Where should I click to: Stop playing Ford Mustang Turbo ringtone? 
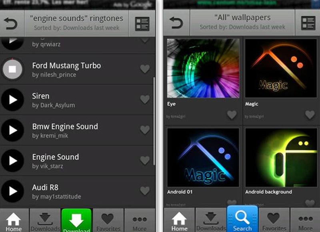pos(12,69)
